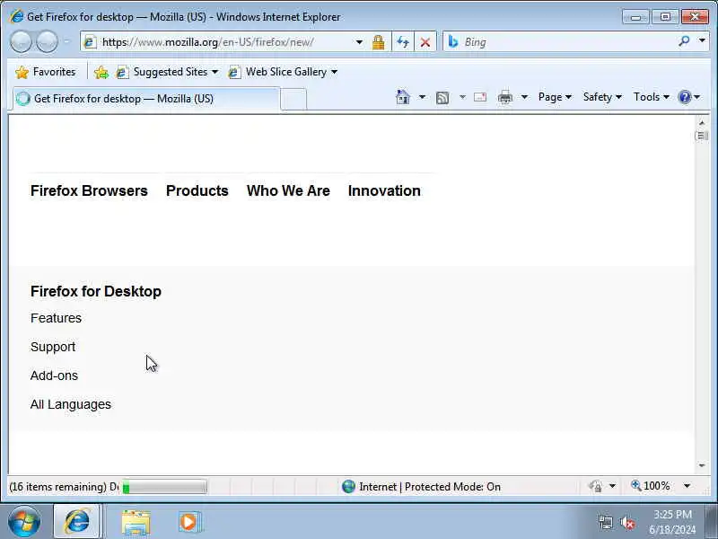Click the Forward navigation button
718x539 pixels.
click(48, 42)
